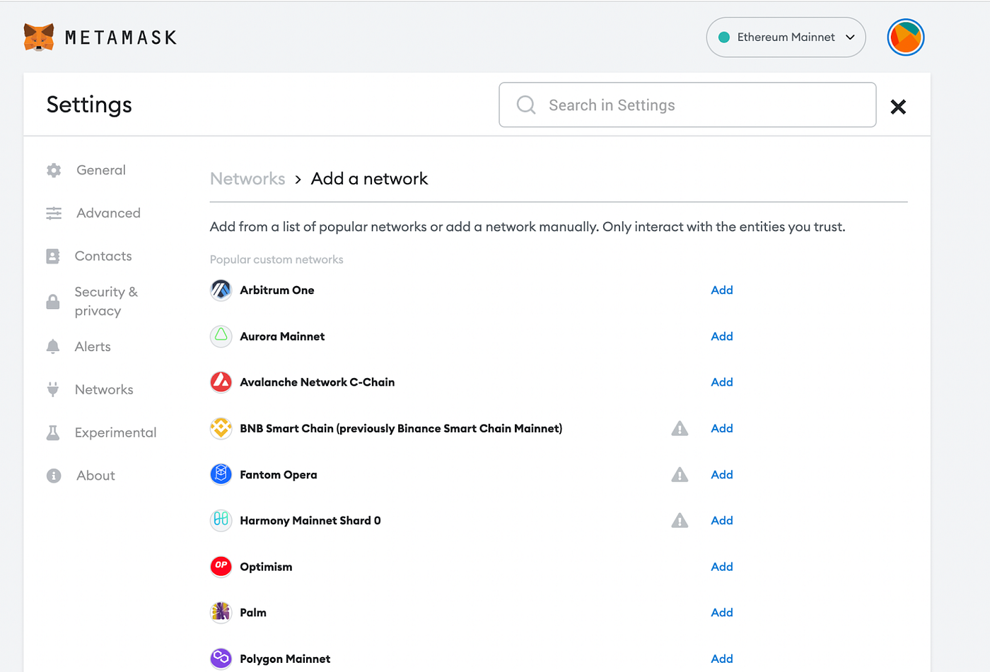
Task: Add Avalanche Network C-Chain
Action: click(722, 382)
